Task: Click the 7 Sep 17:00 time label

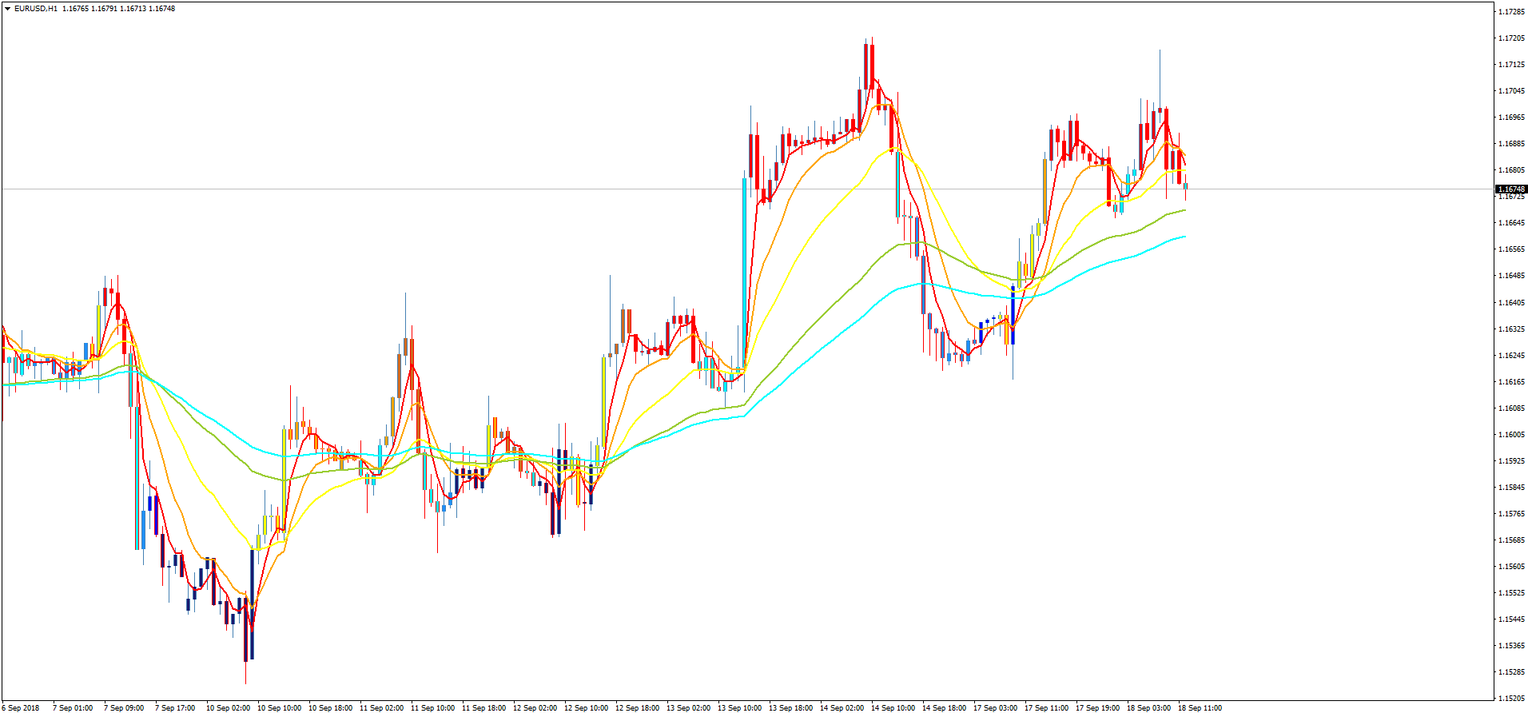Action: point(175,708)
